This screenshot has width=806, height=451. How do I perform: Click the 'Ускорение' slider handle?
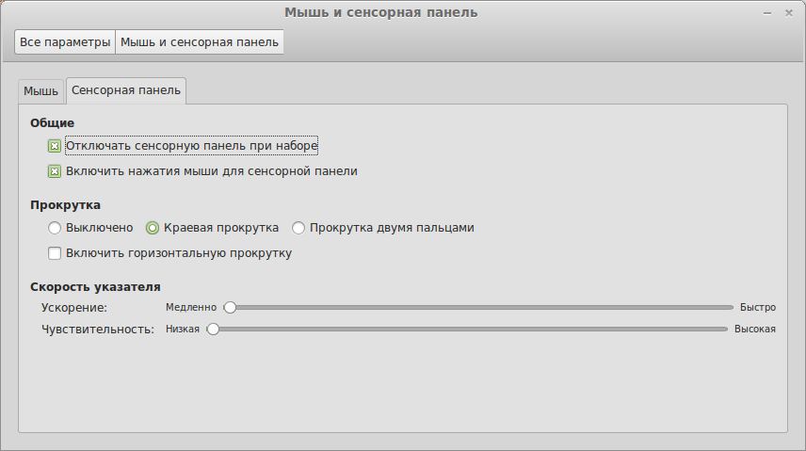pyautogui.click(x=230, y=308)
